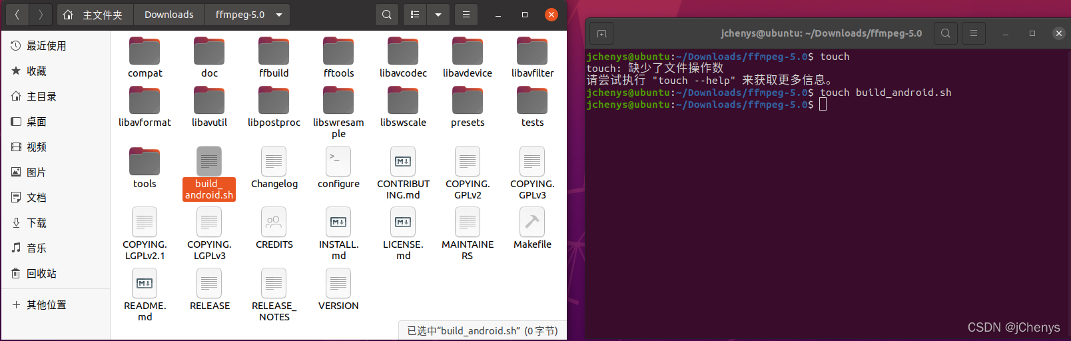Select the configure script icon
Viewport: 1071px width, 341px height.
click(338, 161)
